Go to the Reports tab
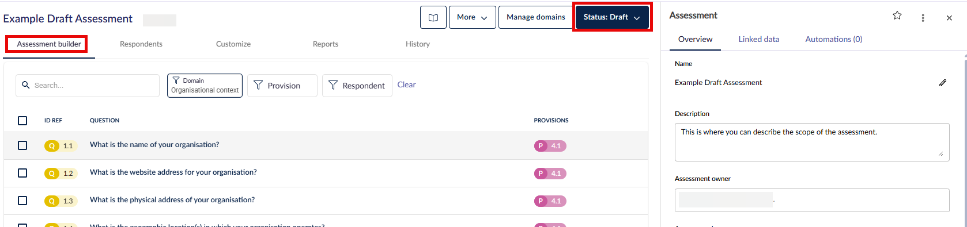Screen dimensions: 967x227 point(326,44)
